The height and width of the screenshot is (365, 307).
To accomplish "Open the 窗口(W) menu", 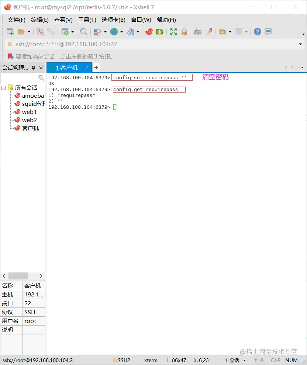I will click(x=141, y=20).
